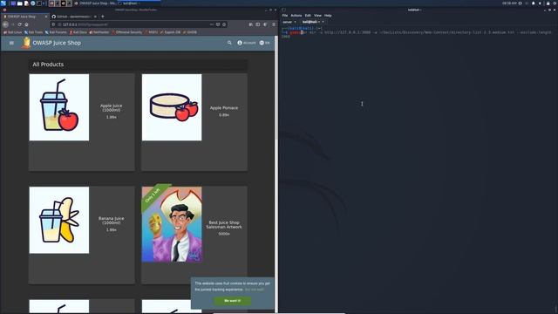Open the Exploit-DB bookmark

tap(171, 32)
